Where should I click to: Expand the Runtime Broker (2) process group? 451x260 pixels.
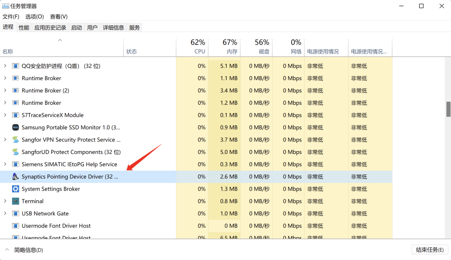pyautogui.click(x=5, y=90)
